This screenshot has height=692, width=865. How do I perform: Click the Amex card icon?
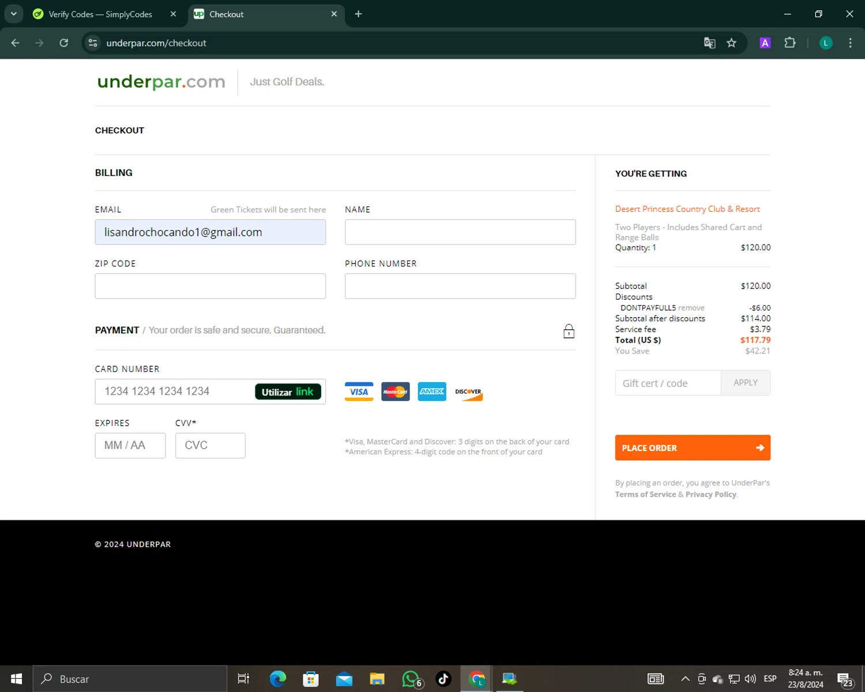pos(432,392)
